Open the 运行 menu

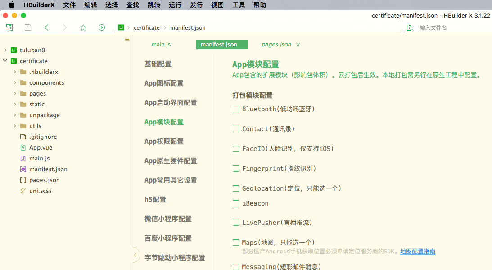[175, 5]
